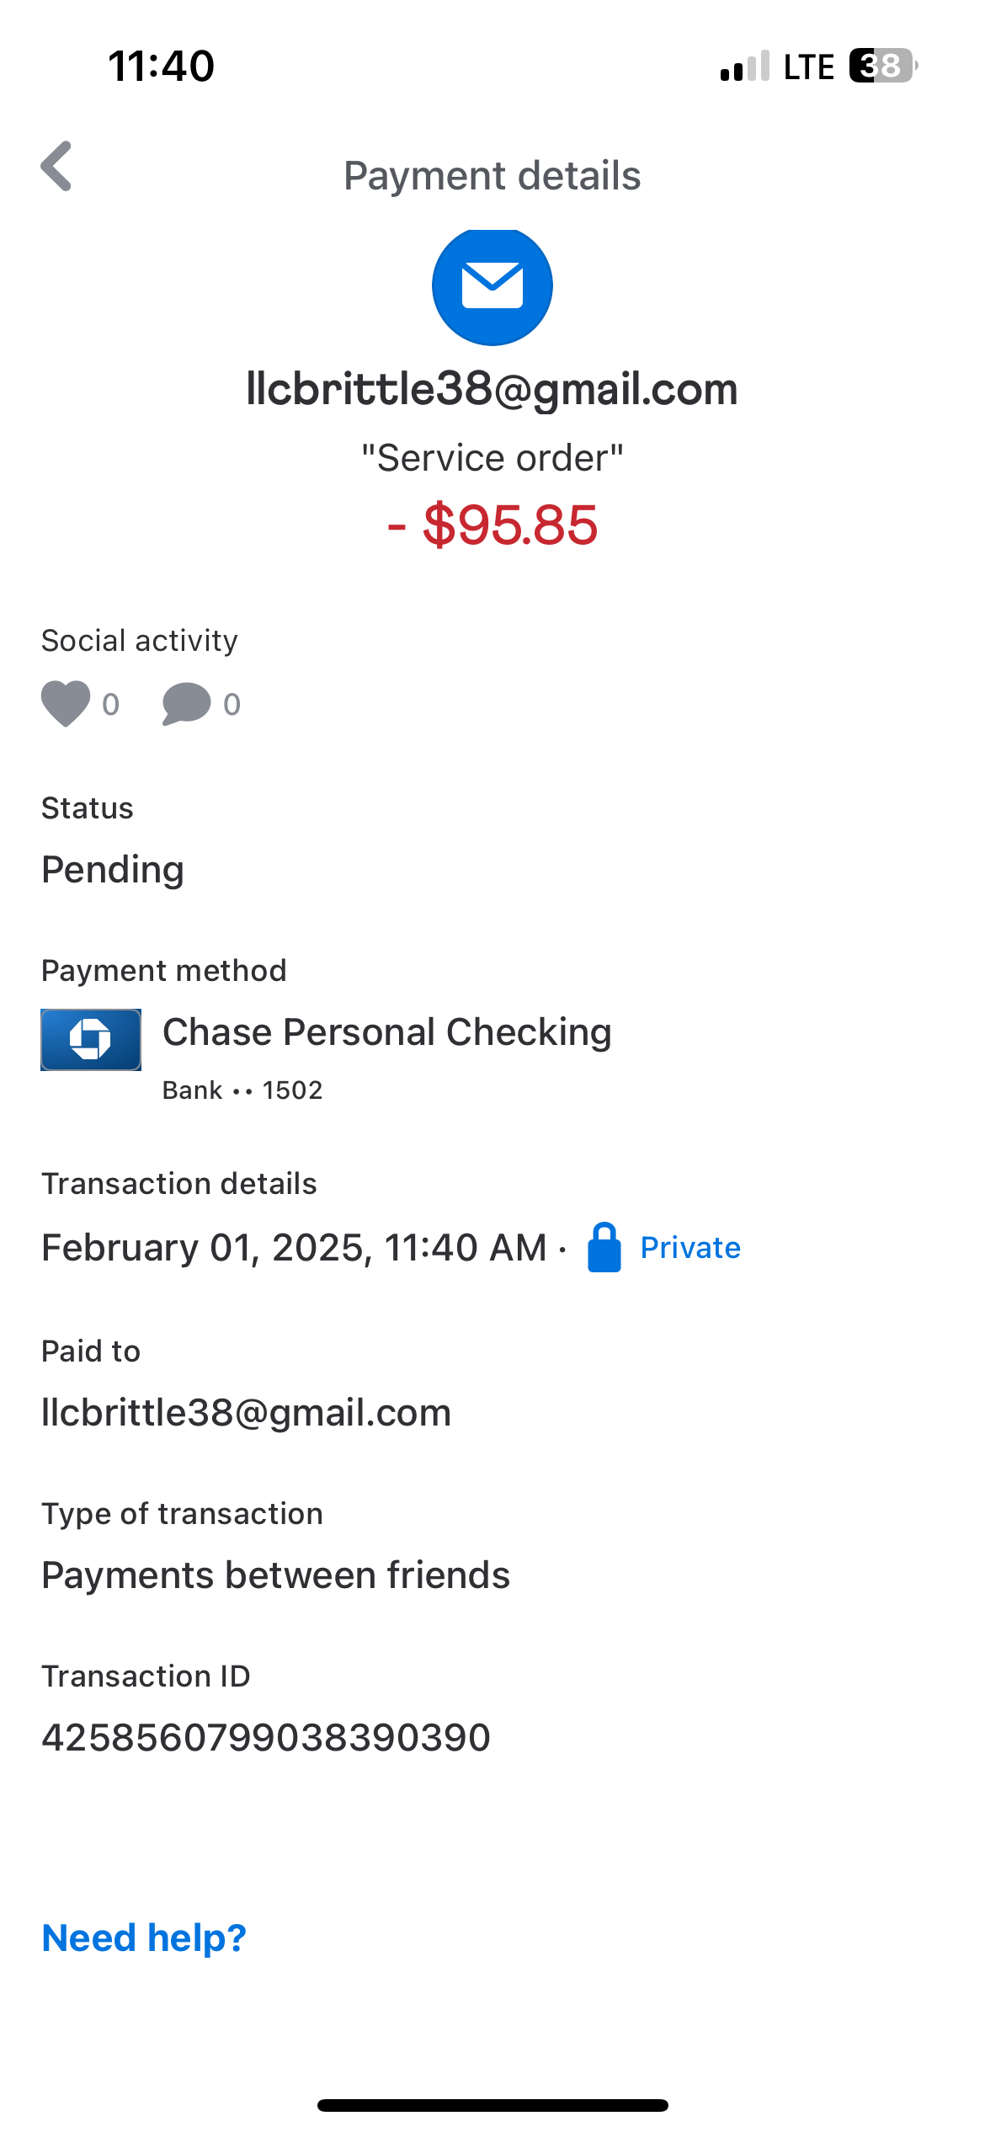Tap the Payments between friends type

coord(276,1575)
